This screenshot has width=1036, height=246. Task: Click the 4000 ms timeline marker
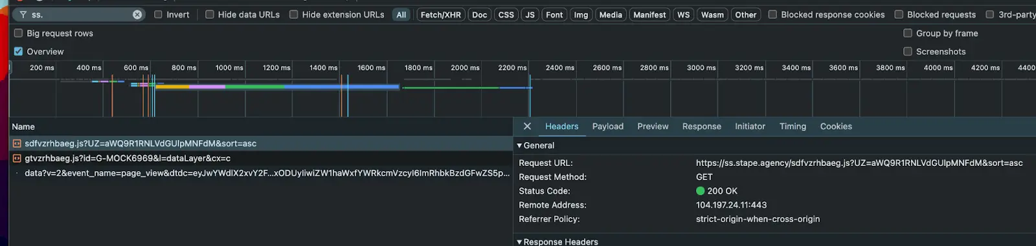(938, 68)
